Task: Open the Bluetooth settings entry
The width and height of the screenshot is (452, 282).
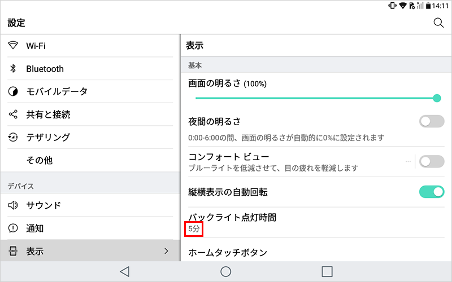Action: (x=90, y=68)
